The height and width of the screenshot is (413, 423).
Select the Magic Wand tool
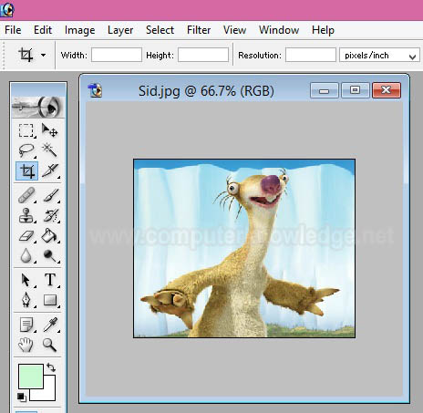click(49, 150)
